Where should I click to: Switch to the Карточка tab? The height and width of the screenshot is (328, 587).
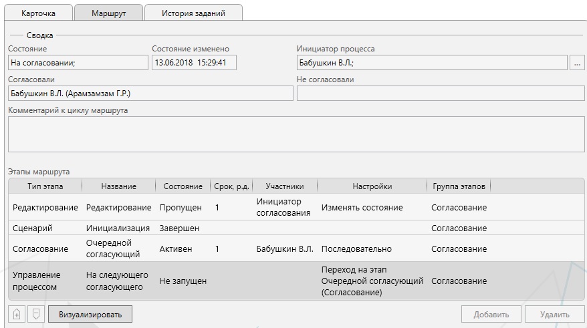point(38,13)
